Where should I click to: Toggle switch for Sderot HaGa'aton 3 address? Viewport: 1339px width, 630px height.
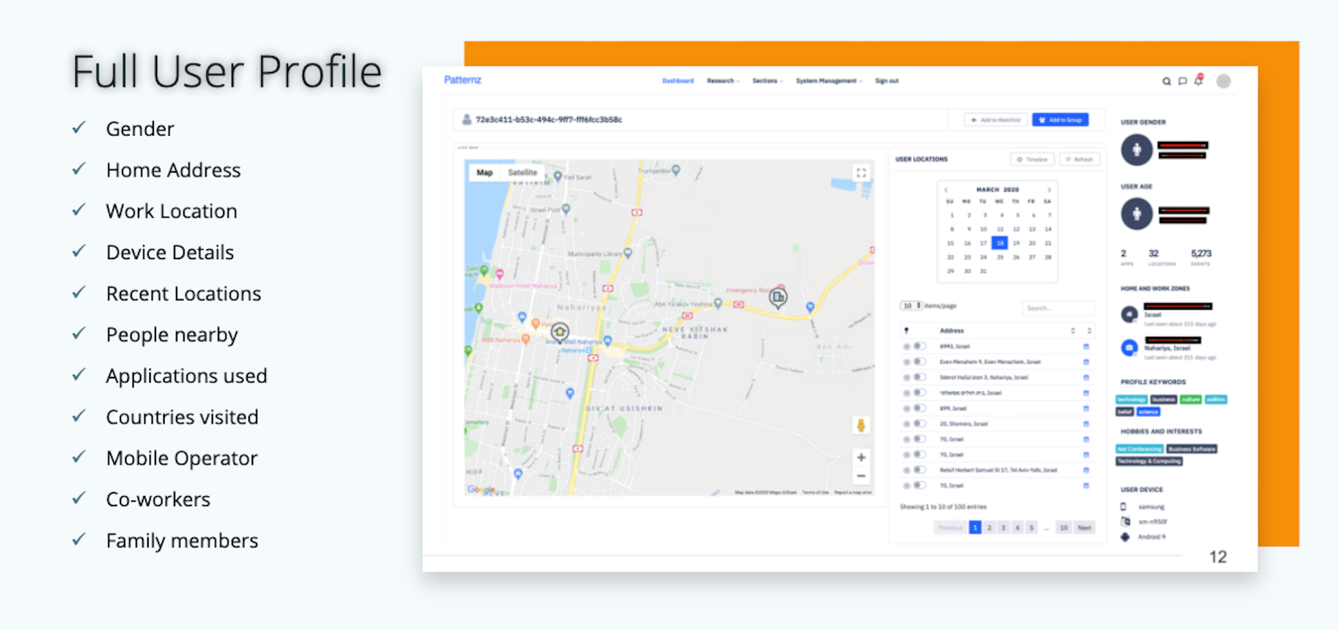(x=919, y=378)
